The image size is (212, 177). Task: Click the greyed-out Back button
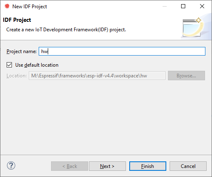70,166
